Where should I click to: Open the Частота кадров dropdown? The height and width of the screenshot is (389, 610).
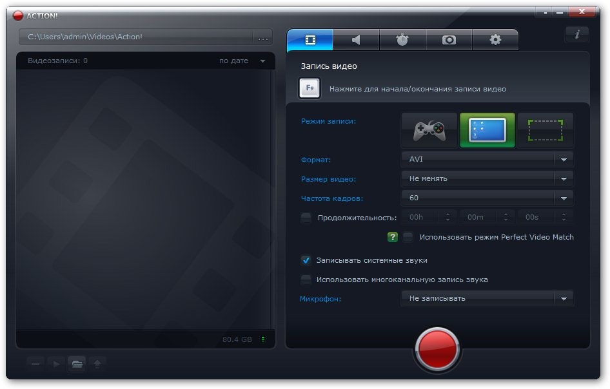[x=487, y=198]
